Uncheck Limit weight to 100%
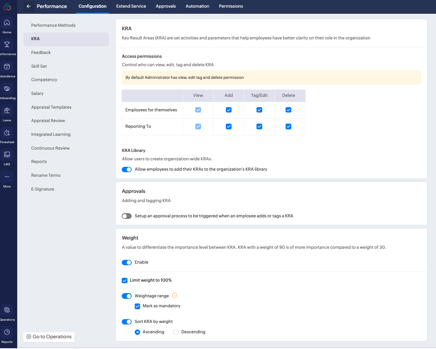Image resolution: width=436 pixels, height=349 pixels. point(124,281)
